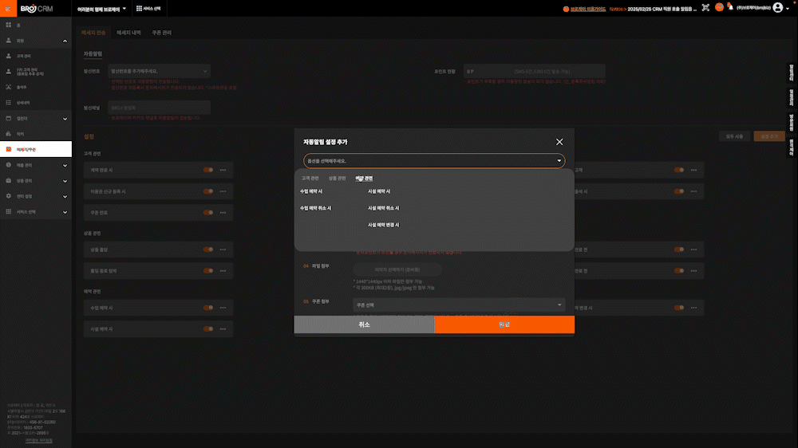
Task: Toggle the 이용권 신규 등록 시 switch
Action: 208,191
